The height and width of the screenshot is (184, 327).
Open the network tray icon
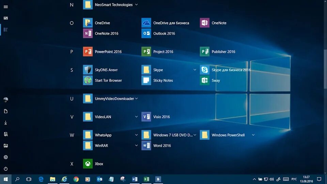pyautogui.click(x=266, y=179)
